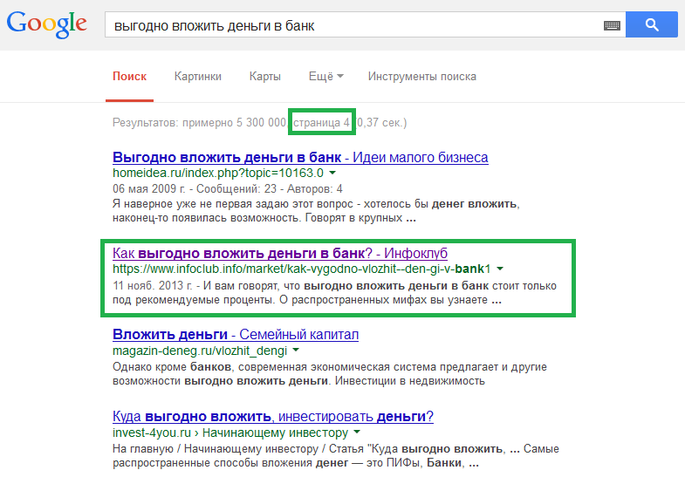Select the Поиск tab
The image size is (685, 477).
click(x=129, y=77)
